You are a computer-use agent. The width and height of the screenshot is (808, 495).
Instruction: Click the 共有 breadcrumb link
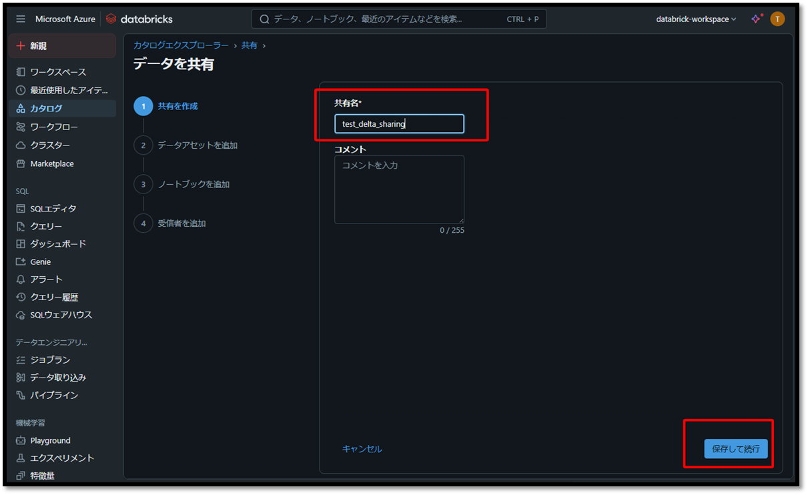250,45
